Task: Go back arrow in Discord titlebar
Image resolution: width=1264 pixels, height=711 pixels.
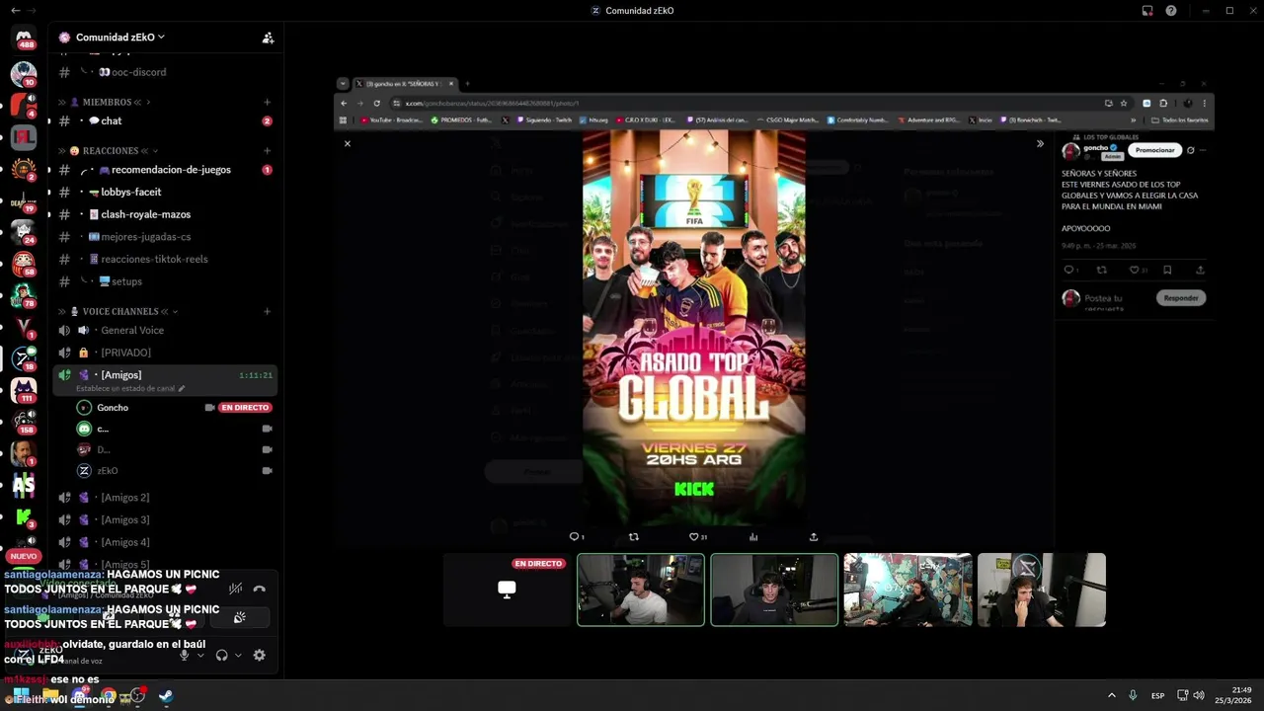Action: coord(14,10)
